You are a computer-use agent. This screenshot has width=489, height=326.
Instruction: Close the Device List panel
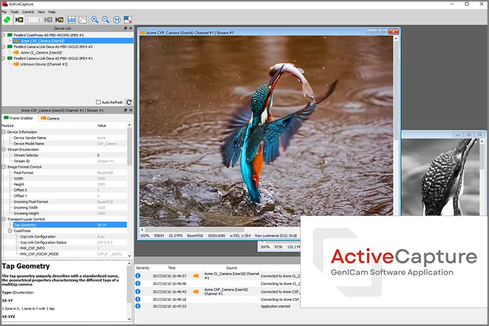point(131,28)
